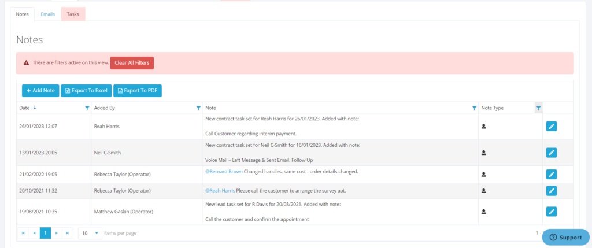Image resolution: width=592 pixels, height=248 pixels.
Task: Switch to the Emails tab
Action: click(48, 14)
